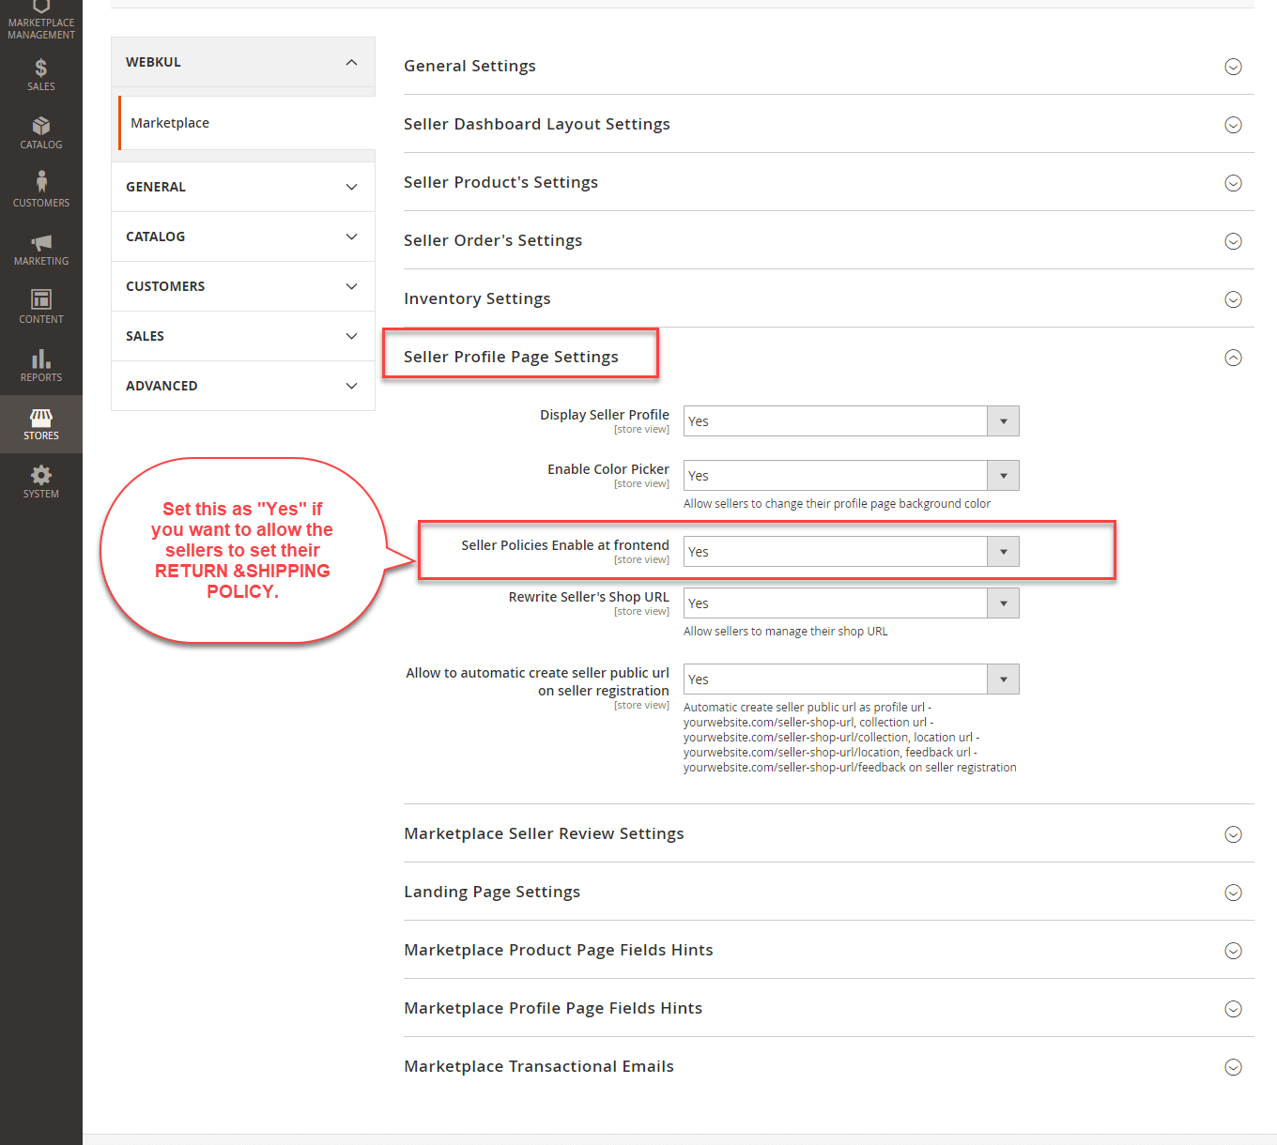Collapse the Seller Profile Page Settings section
1277x1145 pixels.
(1232, 358)
